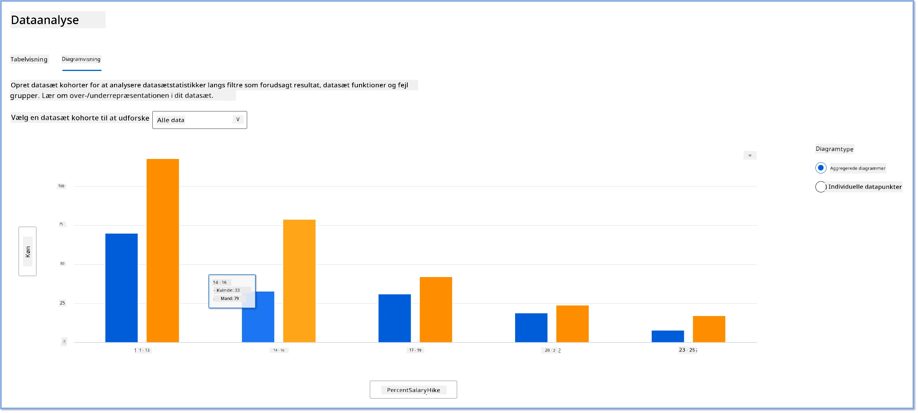Click the orange bar for 20 - 22

(x=572, y=324)
